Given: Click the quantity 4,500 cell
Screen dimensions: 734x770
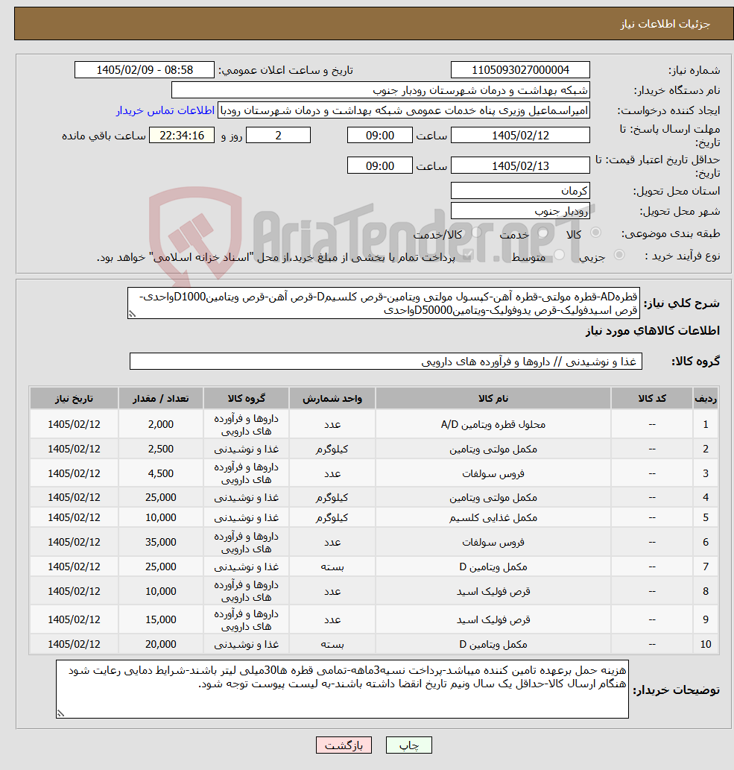Looking at the screenshot, I should [160, 473].
